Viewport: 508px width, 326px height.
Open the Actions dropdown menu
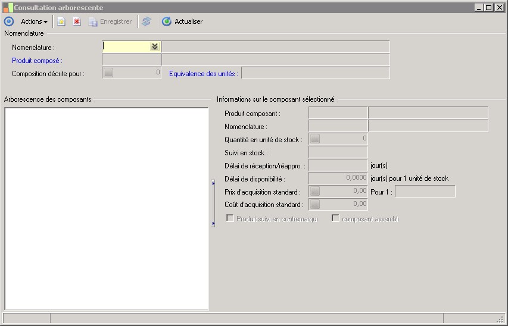(x=34, y=21)
